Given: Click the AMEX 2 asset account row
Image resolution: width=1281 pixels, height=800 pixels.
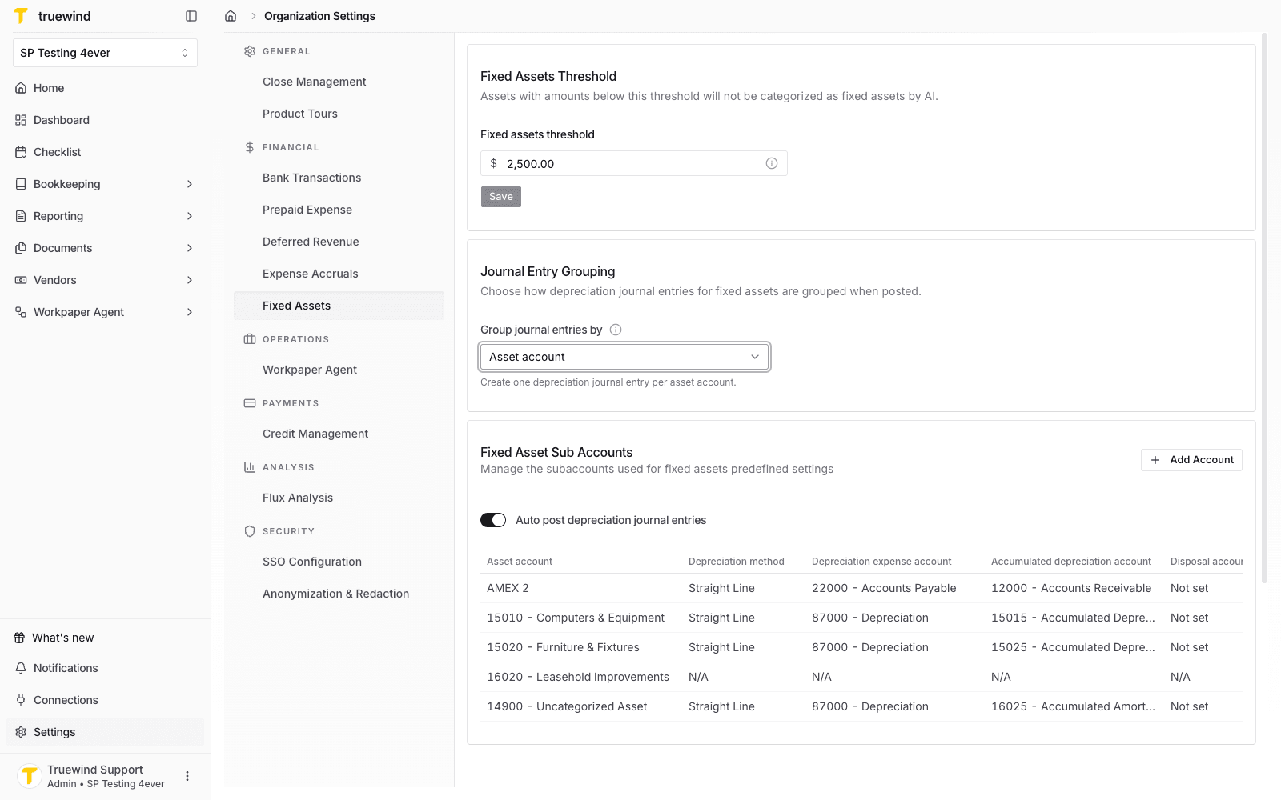Looking at the screenshot, I should point(861,588).
